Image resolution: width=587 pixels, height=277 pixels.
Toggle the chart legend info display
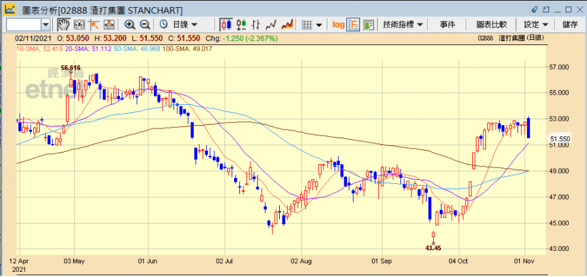[353, 24]
